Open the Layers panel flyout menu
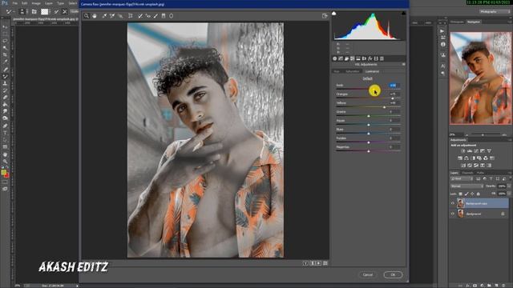Screen dimensions: 513x288 [x=510, y=173]
